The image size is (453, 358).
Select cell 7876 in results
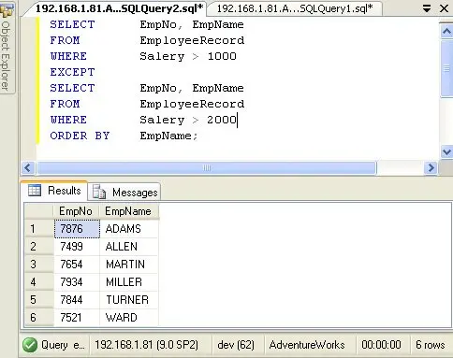tap(77, 229)
